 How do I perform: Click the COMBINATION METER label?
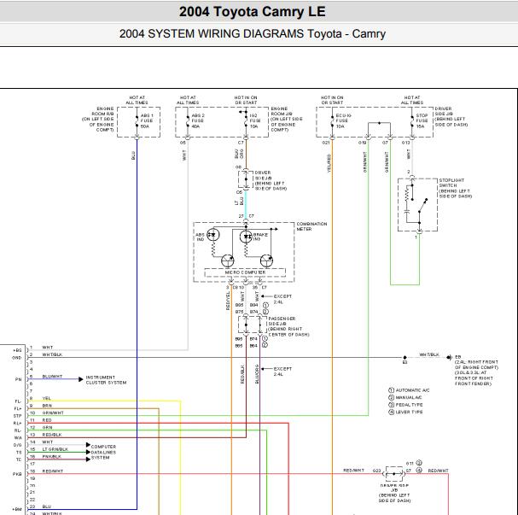point(311,226)
